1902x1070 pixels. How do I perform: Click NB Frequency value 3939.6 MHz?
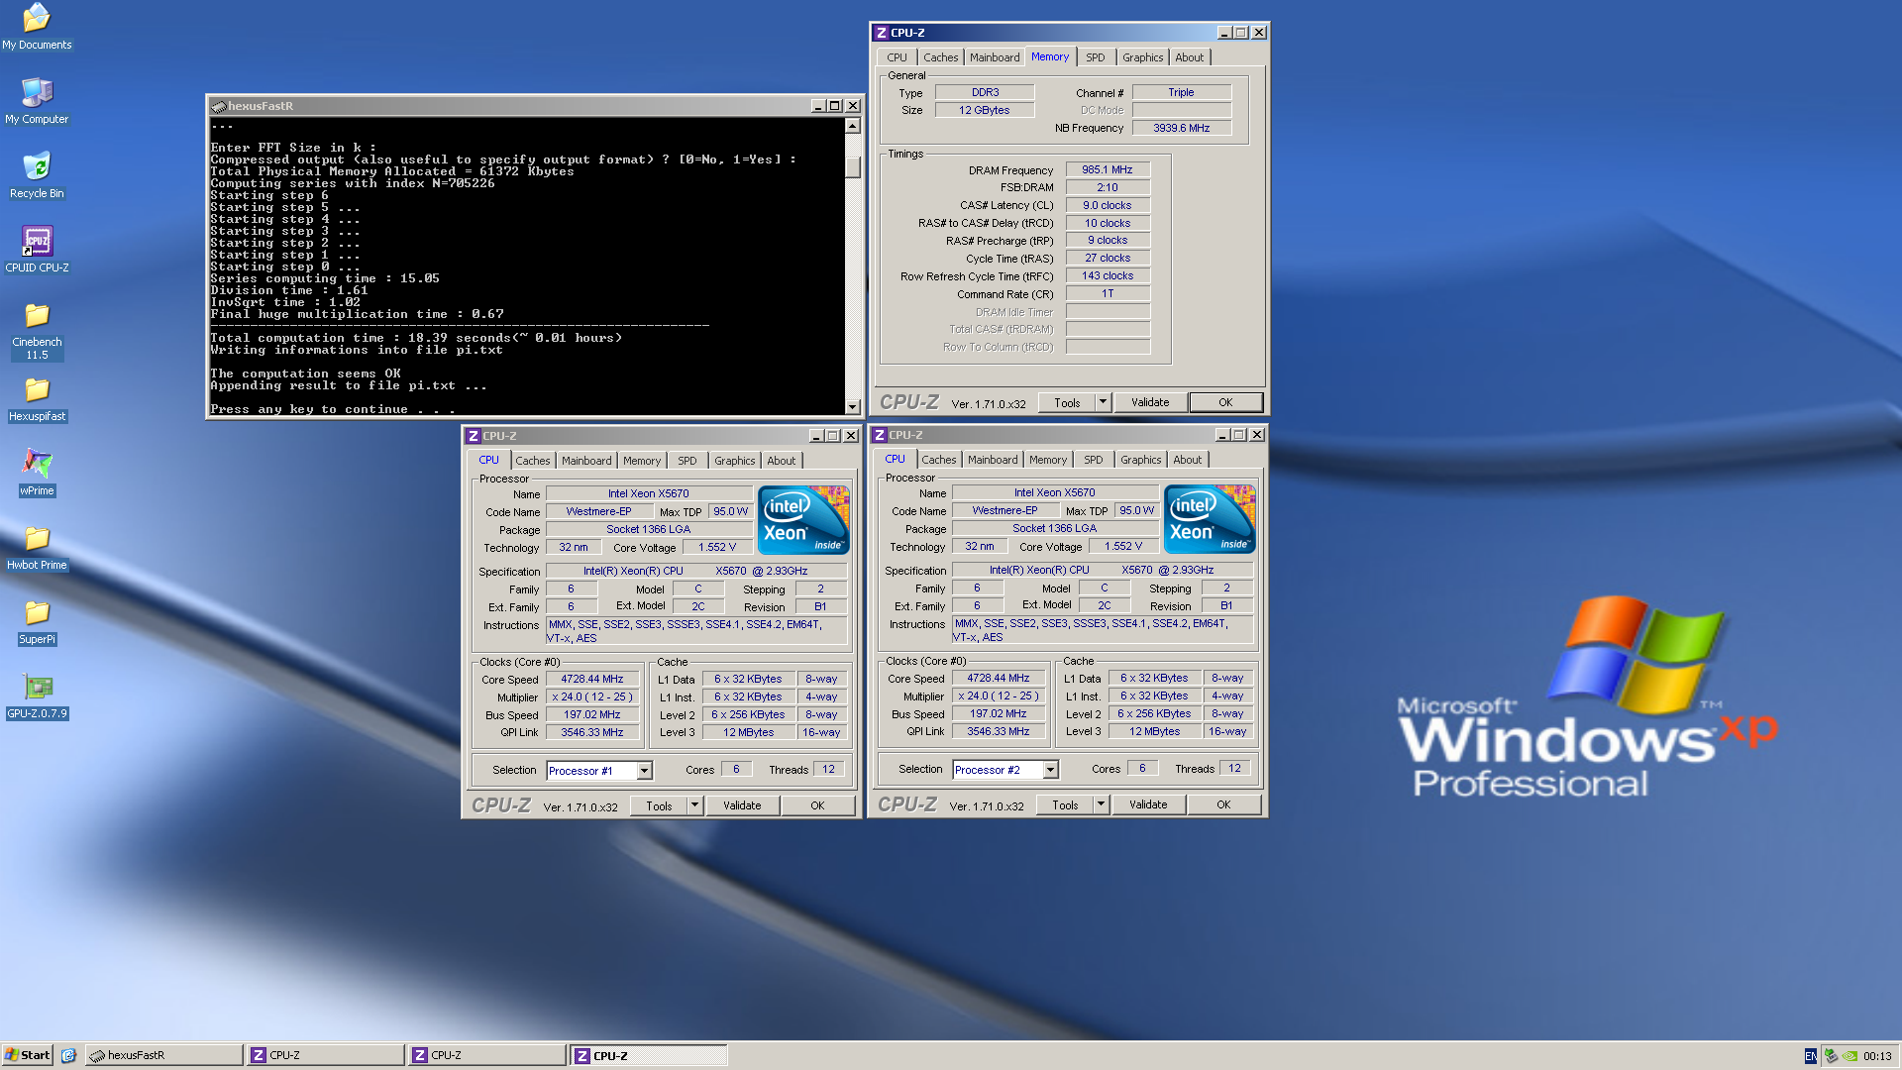pos(1182,128)
